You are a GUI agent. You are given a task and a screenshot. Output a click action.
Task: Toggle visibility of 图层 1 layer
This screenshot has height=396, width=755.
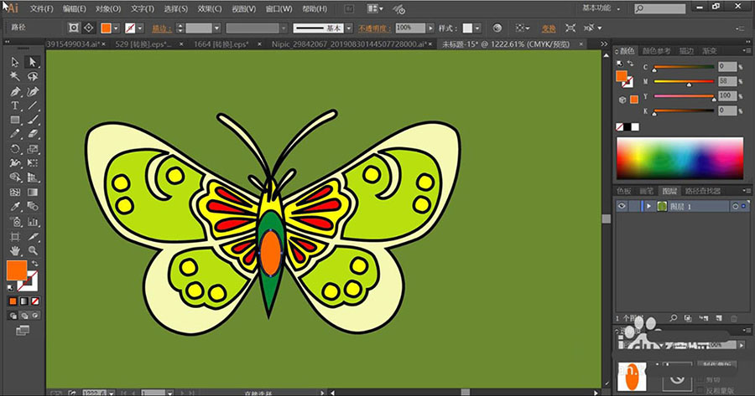[622, 206]
